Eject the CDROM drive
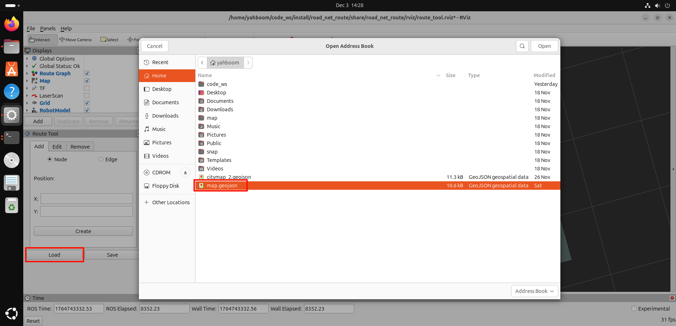The height and width of the screenshot is (326, 676). (185, 173)
